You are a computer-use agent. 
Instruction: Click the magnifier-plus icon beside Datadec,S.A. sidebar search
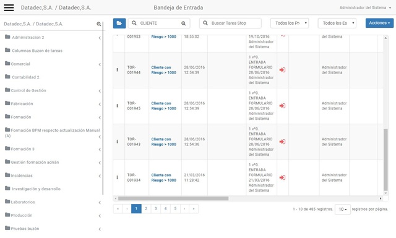click(99, 24)
